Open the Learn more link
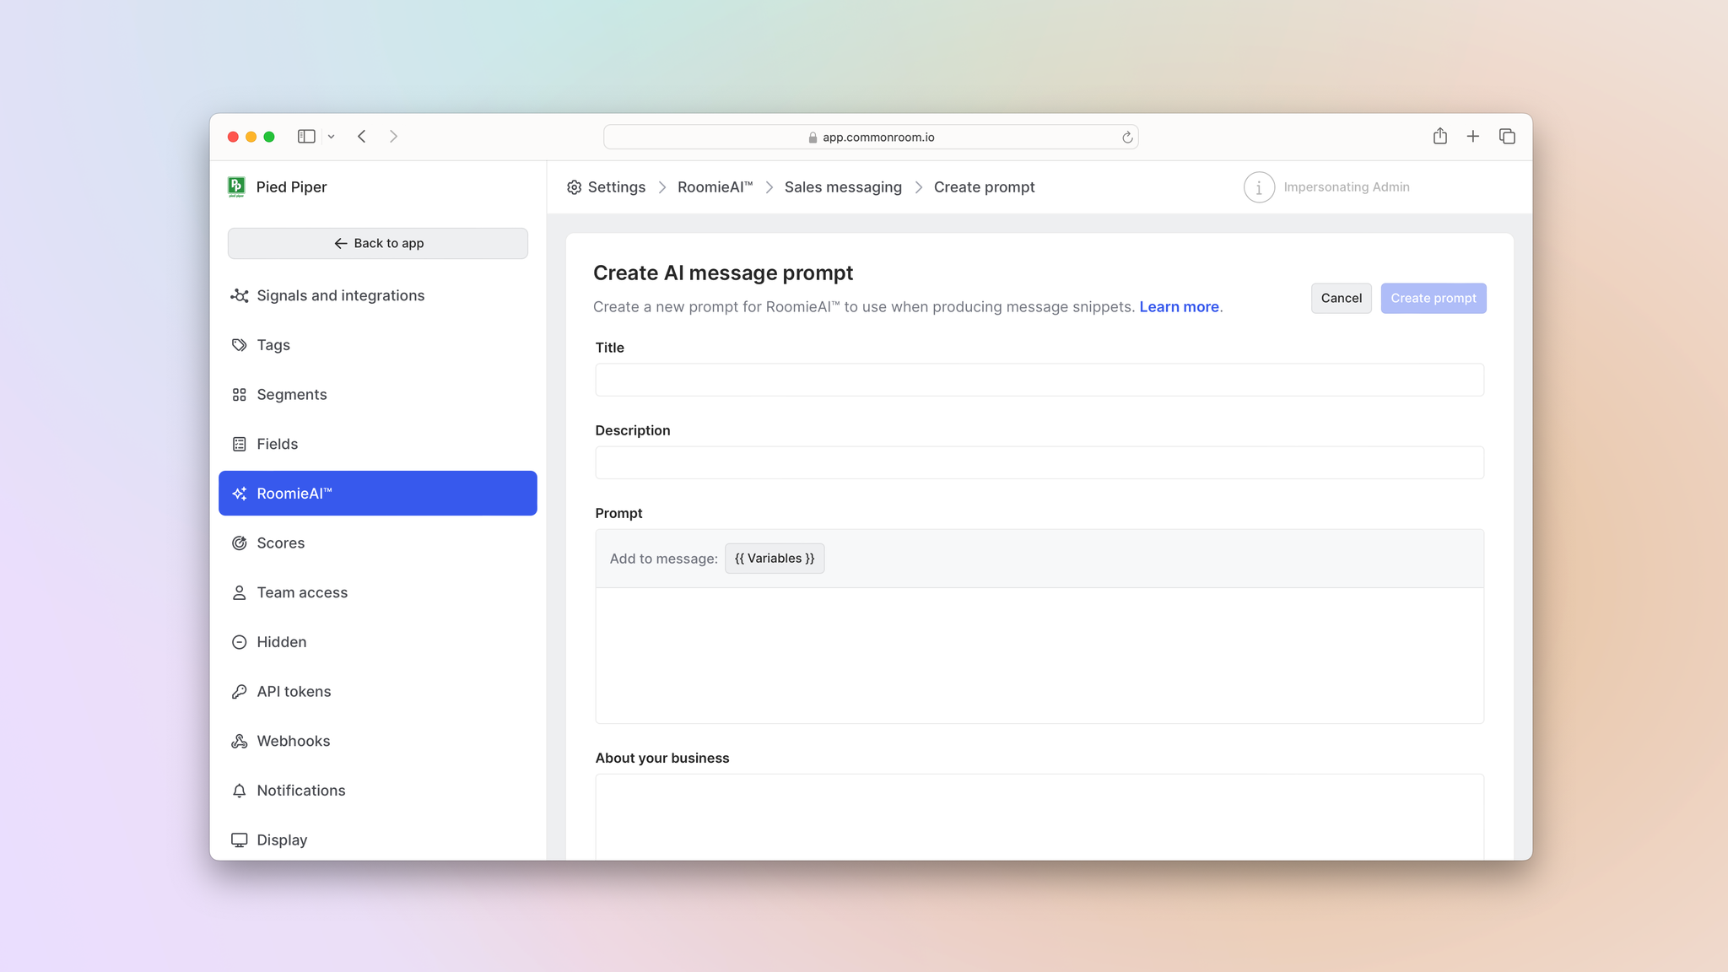 [1179, 307]
